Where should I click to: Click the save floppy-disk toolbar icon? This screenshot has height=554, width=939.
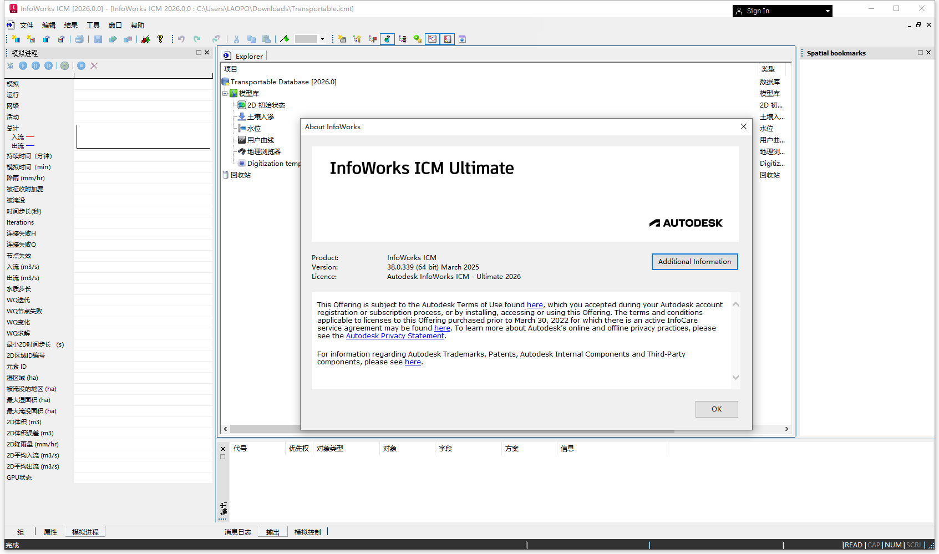(98, 39)
